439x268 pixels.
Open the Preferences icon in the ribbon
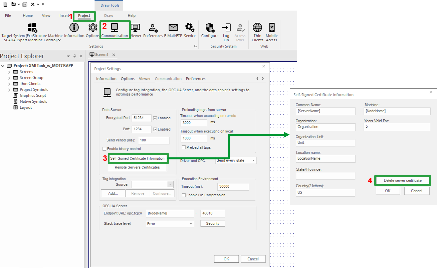click(153, 27)
